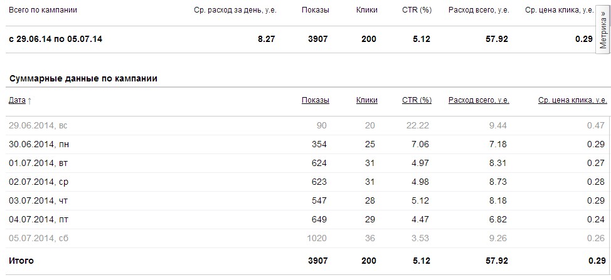This screenshot has height=280, width=611.
Task: Click the Итого totals row label
Action: coord(21,260)
